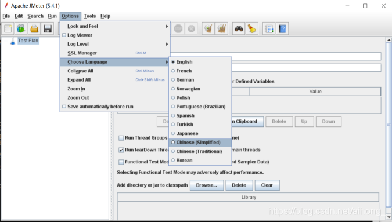Select Portuguese (Brazilian) language
This screenshot has width=392, height=222.
[x=200, y=107]
